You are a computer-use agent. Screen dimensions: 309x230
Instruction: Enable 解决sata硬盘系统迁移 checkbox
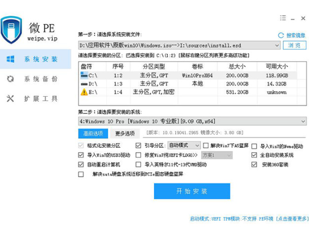click(x=81, y=174)
